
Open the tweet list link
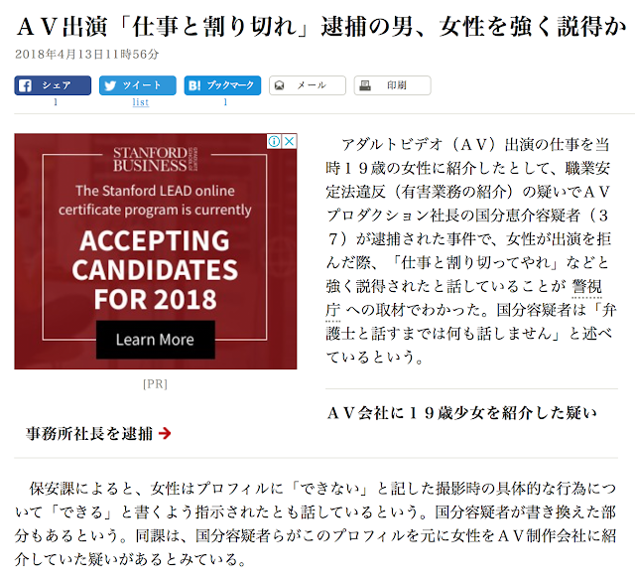point(141,102)
